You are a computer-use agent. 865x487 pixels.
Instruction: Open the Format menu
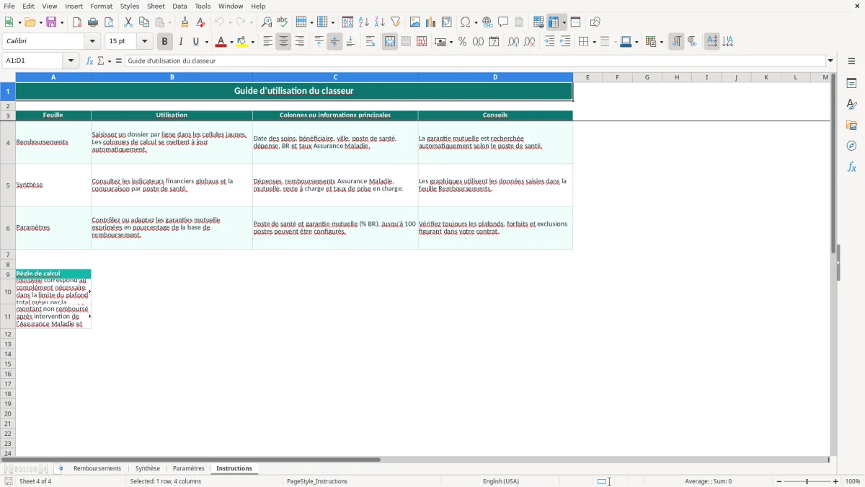point(101,6)
